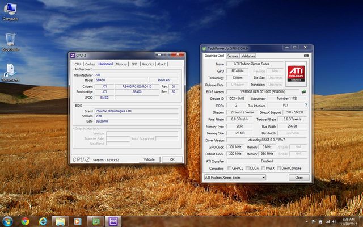The image size is (363, 227).
Task: Open the volume speaker tray icon
Action: pos(334,222)
